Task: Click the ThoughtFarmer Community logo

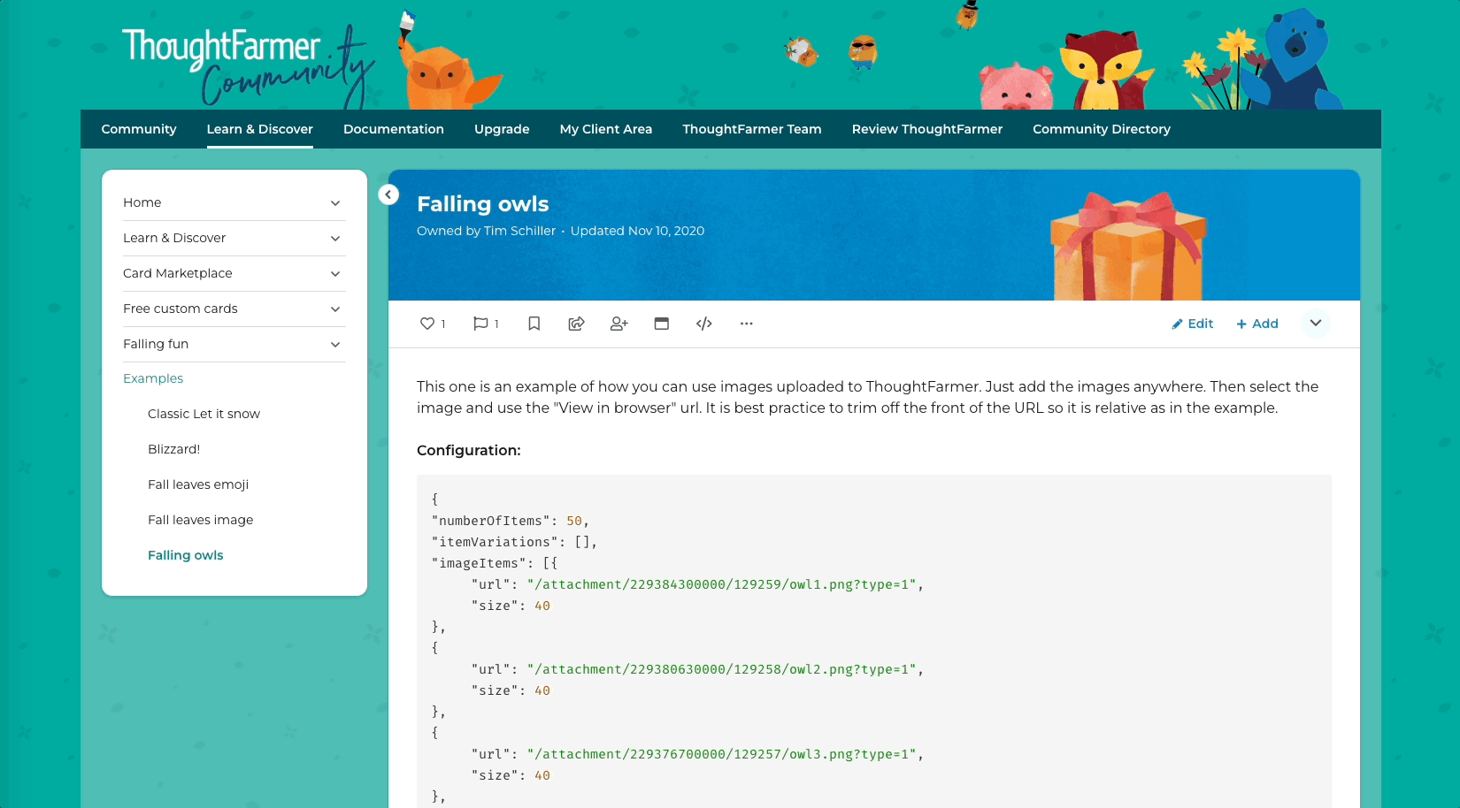Action: 248,66
